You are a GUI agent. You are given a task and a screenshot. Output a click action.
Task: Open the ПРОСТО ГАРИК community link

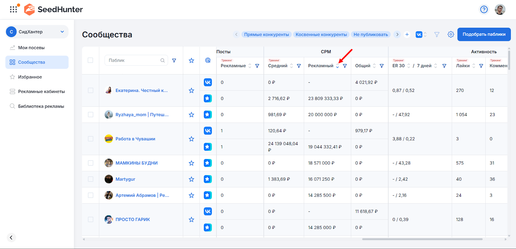133,220
